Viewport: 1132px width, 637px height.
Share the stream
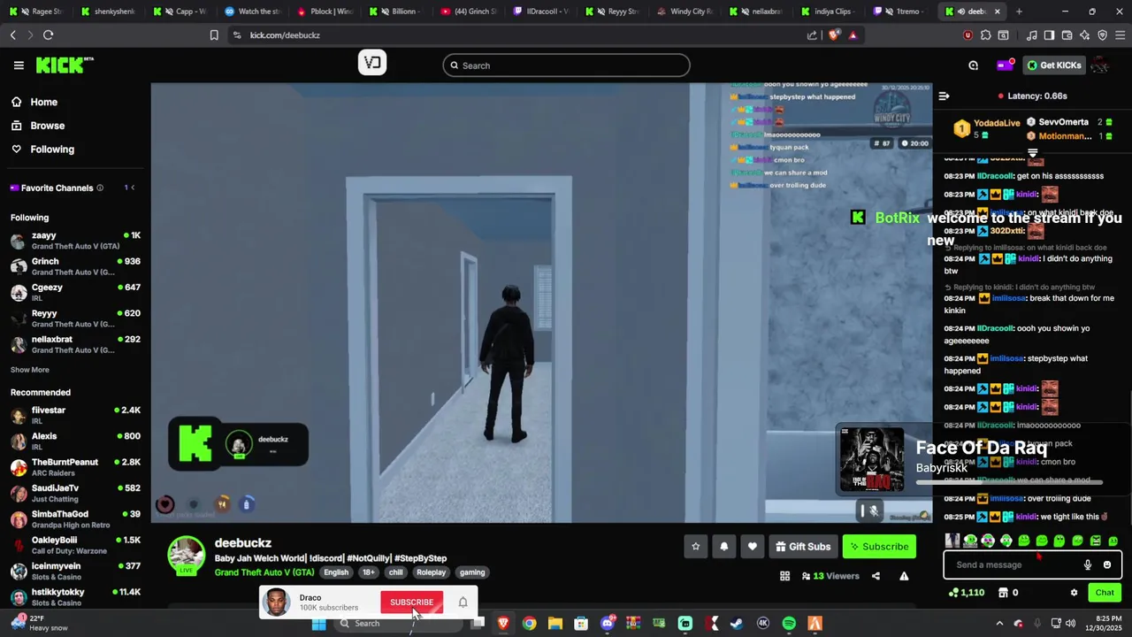click(x=876, y=576)
